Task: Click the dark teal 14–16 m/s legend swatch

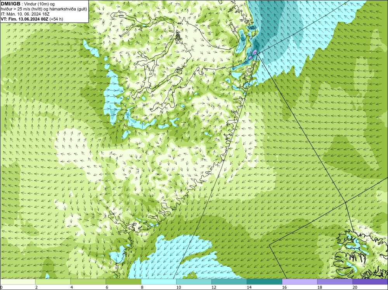Action: pos(265,282)
